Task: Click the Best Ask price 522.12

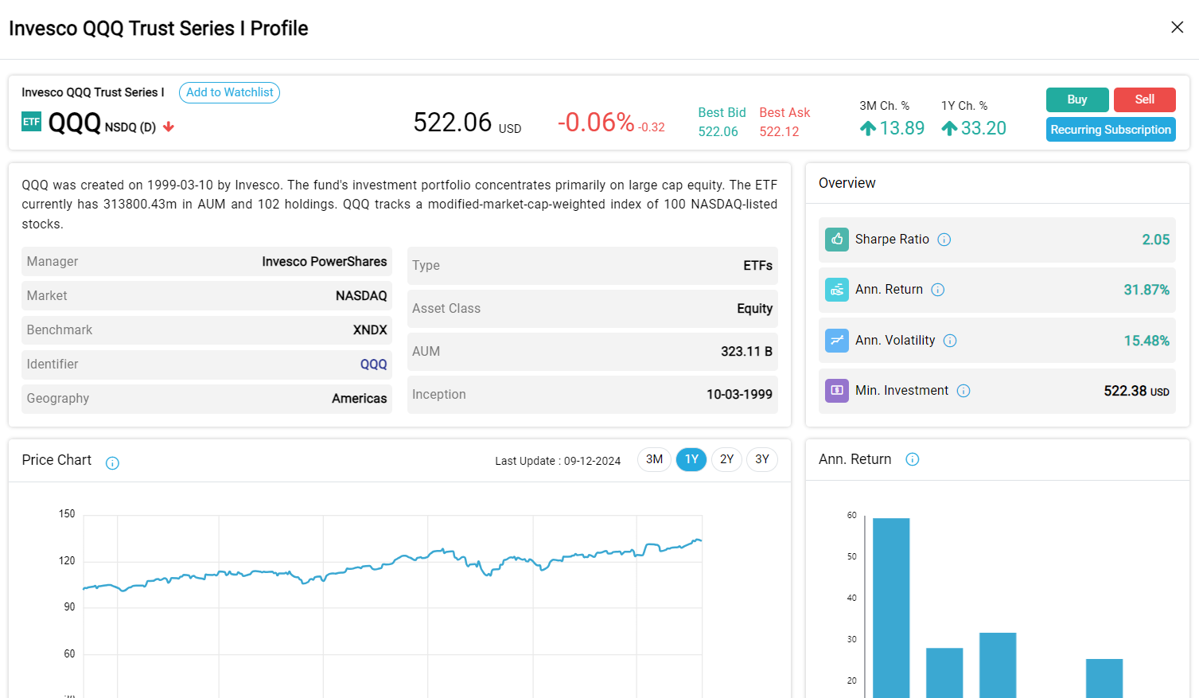Action: coord(779,132)
